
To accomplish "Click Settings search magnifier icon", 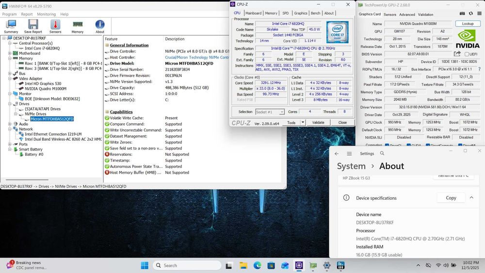I will pos(382,153).
